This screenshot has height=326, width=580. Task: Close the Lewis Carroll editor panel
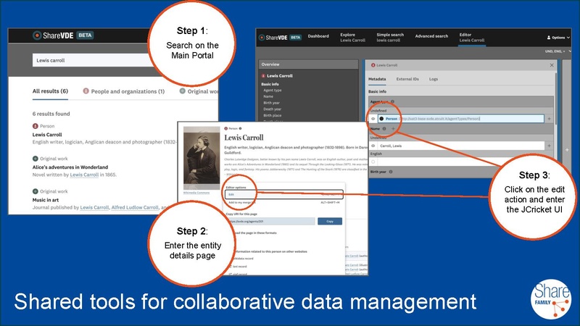pyautogui.click(x=550, y=65)
